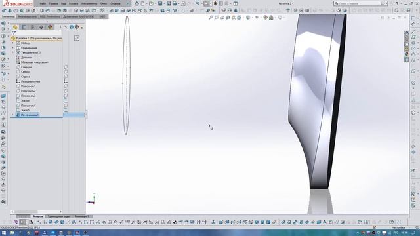Click the Zoom to Area icon

click(217, 18)
